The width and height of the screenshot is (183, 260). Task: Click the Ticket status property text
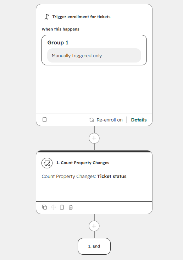112,177
